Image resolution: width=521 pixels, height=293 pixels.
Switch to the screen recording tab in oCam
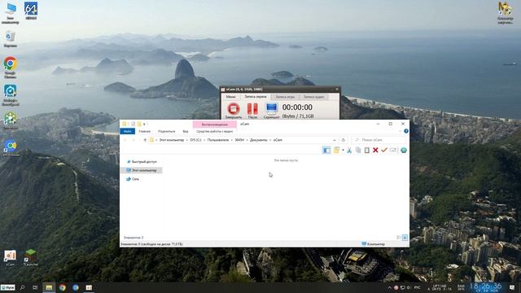(x=256, y=97)
